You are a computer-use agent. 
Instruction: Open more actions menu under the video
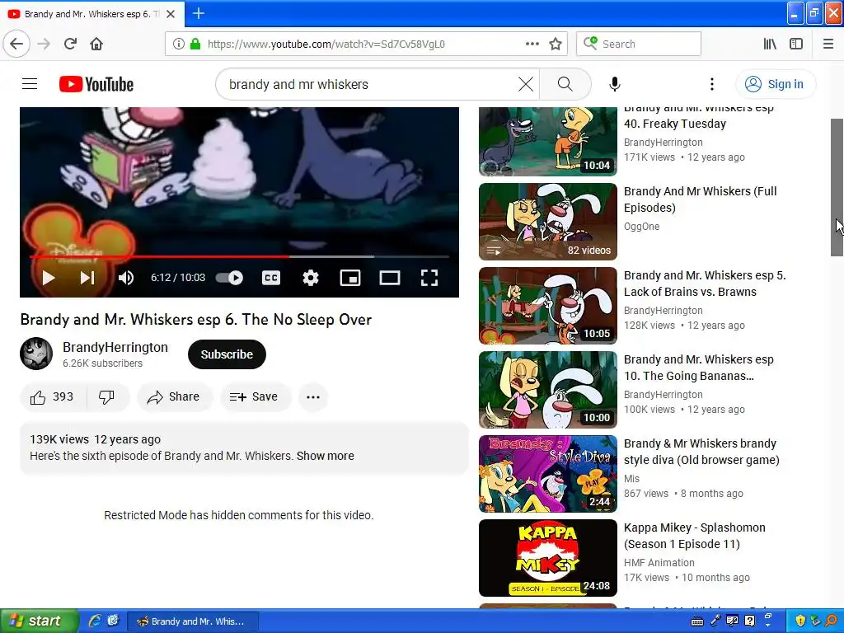tap(313, 397)
